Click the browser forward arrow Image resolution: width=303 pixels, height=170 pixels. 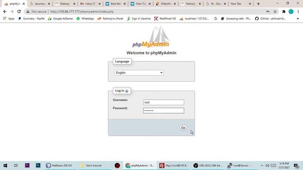pyautogui.click(x=12, y=11)
